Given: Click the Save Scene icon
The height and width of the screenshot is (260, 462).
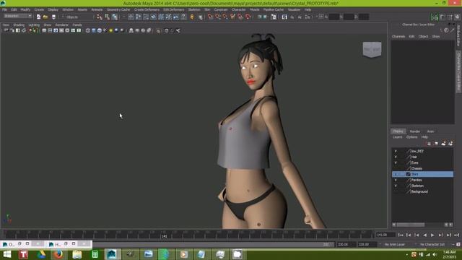Looking at the screenshot, I should point(53,17).
